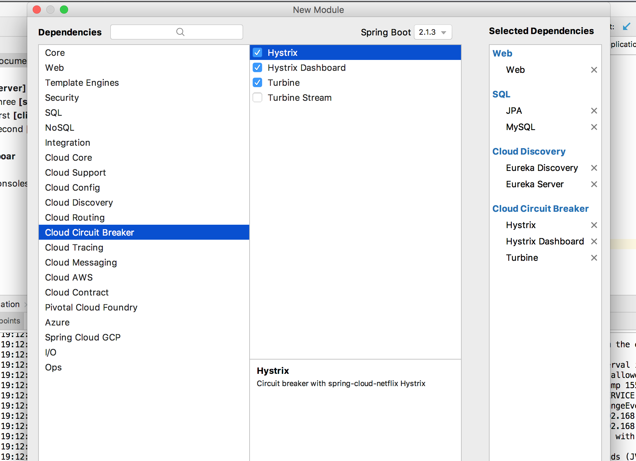Select the Cloud Discovery category
Viewport: 636px width, 461px height.
tap(79, 203)
